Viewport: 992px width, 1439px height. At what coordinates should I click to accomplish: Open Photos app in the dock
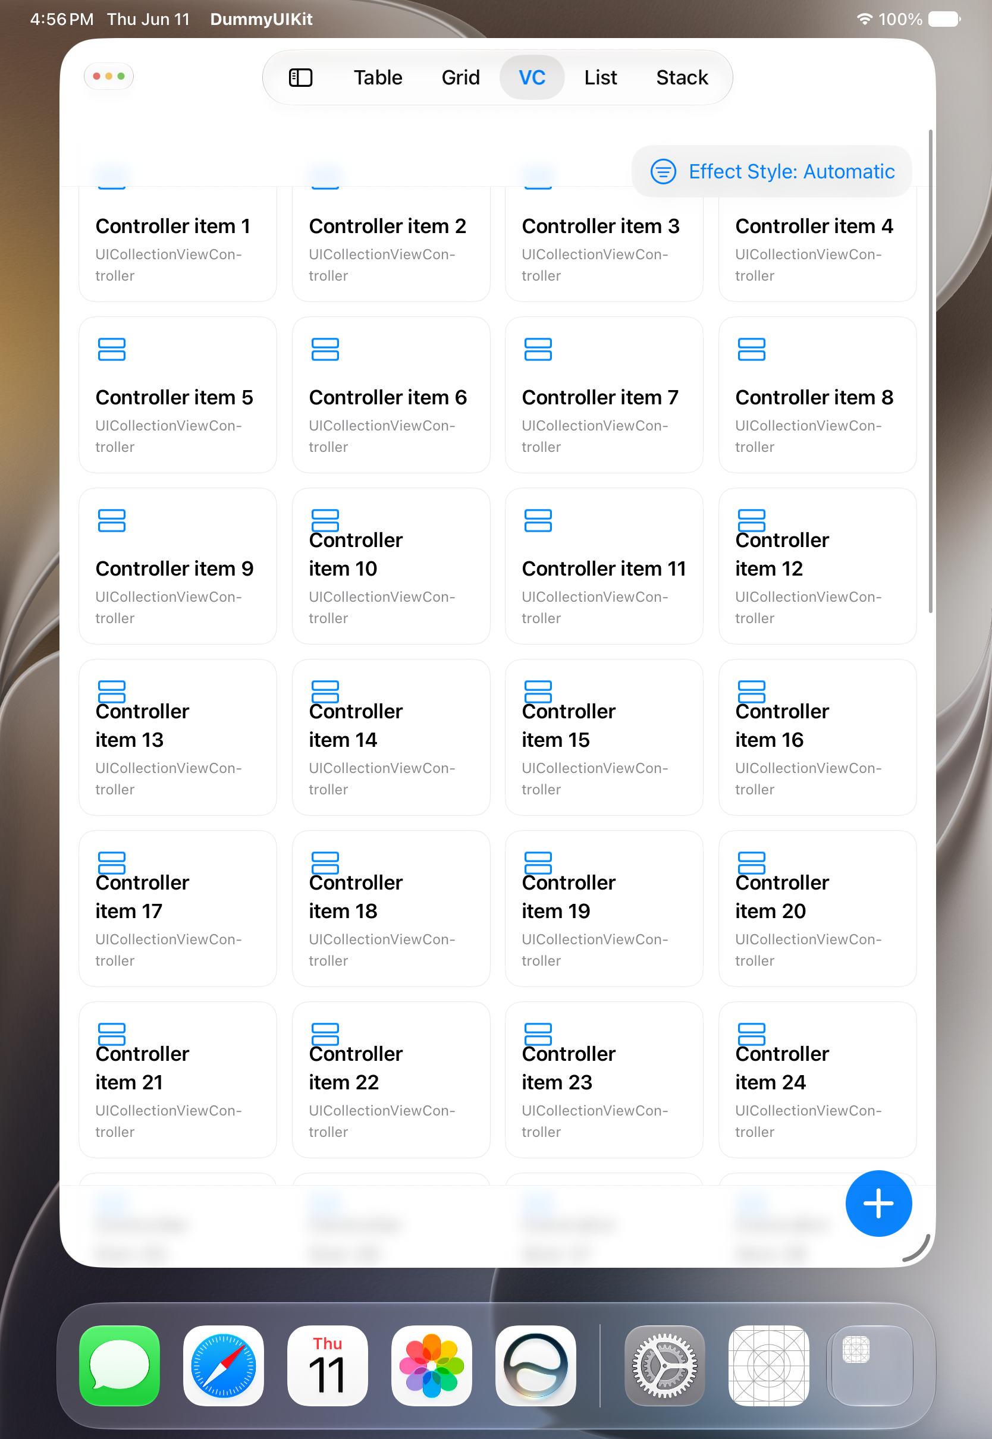[x=432, y=1365]
